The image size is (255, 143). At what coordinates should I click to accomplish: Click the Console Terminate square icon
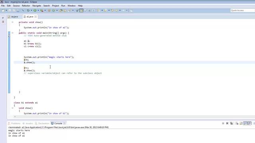[x=223, y=124]
